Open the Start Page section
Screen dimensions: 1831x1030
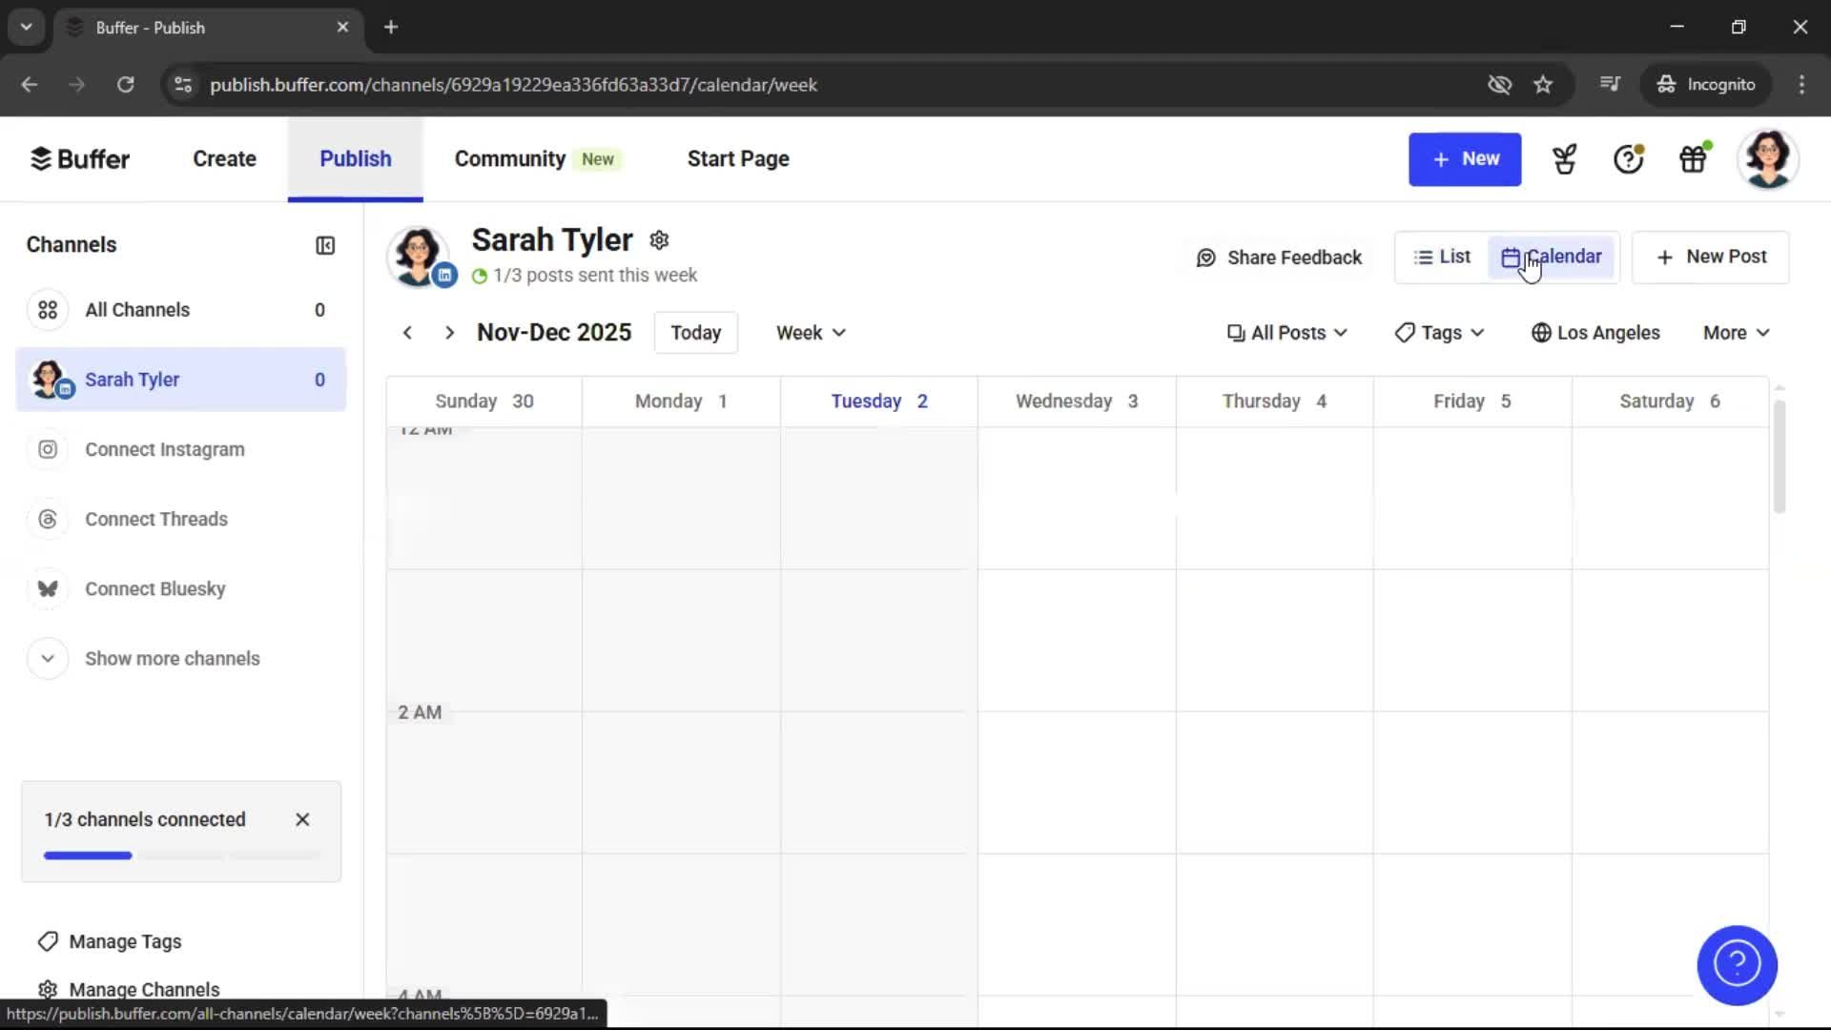pyautogui.click(x=737, y=158)
